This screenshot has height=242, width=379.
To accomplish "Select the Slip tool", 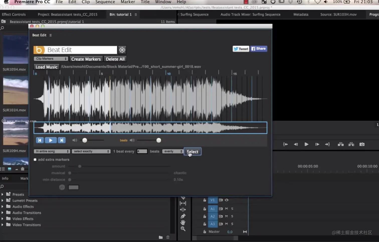I will (183, 203).
